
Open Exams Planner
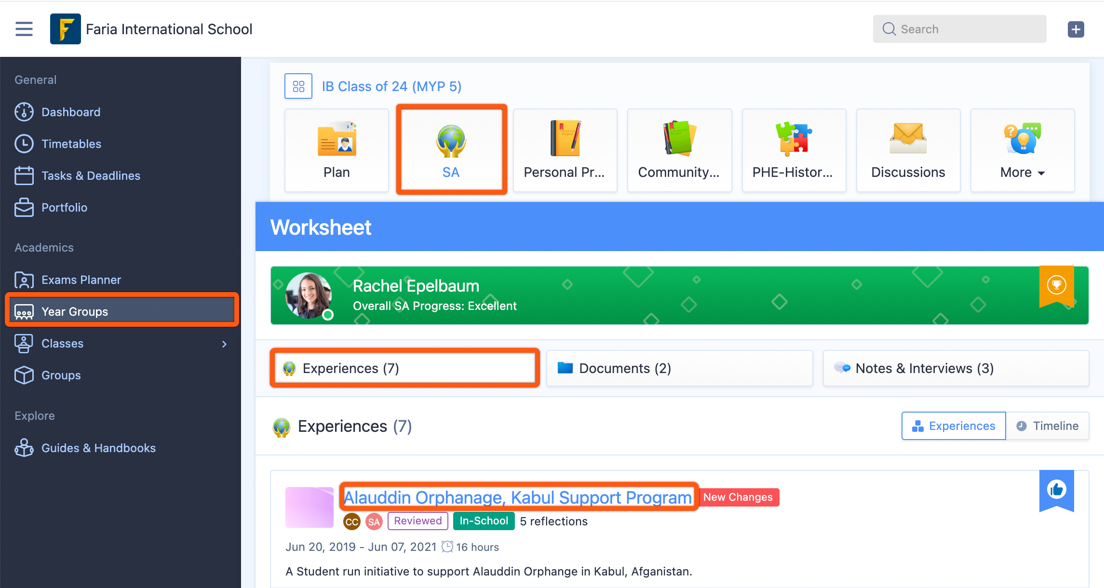pos(81,280)
